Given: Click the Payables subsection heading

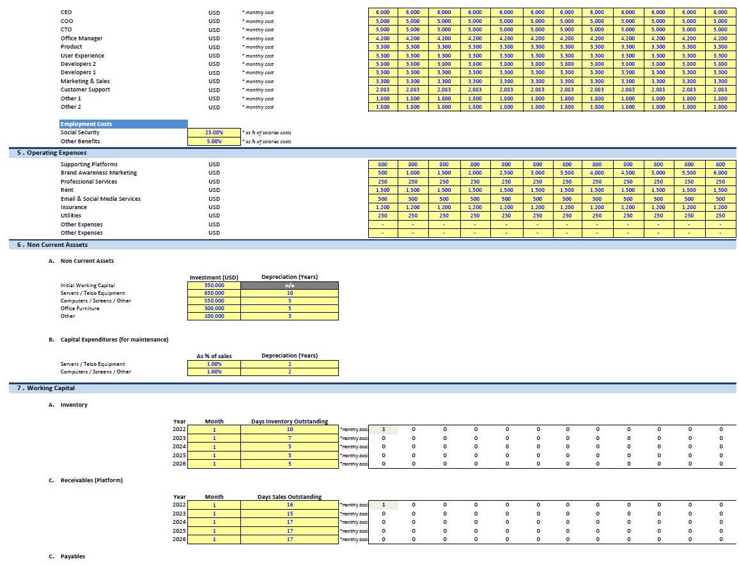Looking at the screenshot, I should 73,556.
